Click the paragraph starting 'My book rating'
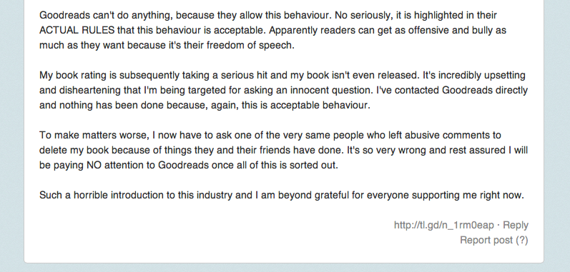Screen dimensions: 570x272 (283, 90)
